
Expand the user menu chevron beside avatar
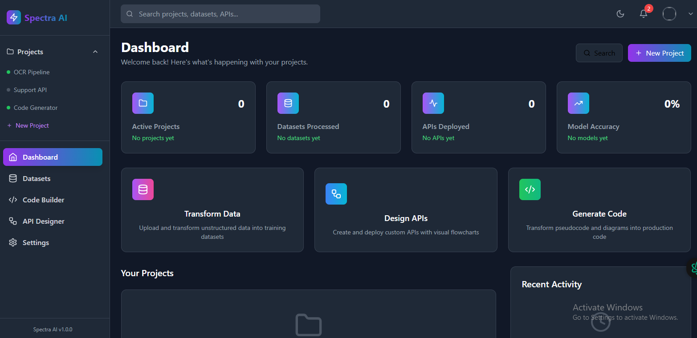click(691, 14)
